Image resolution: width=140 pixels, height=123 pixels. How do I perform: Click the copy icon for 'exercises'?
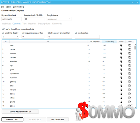[x=130, y=61]
